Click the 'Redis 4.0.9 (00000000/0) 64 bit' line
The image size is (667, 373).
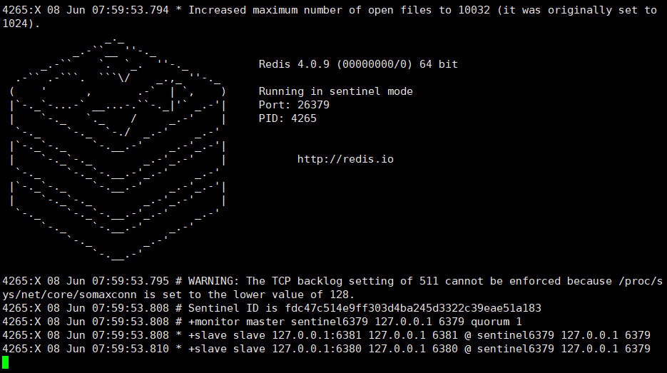click(x=358, y=64)
